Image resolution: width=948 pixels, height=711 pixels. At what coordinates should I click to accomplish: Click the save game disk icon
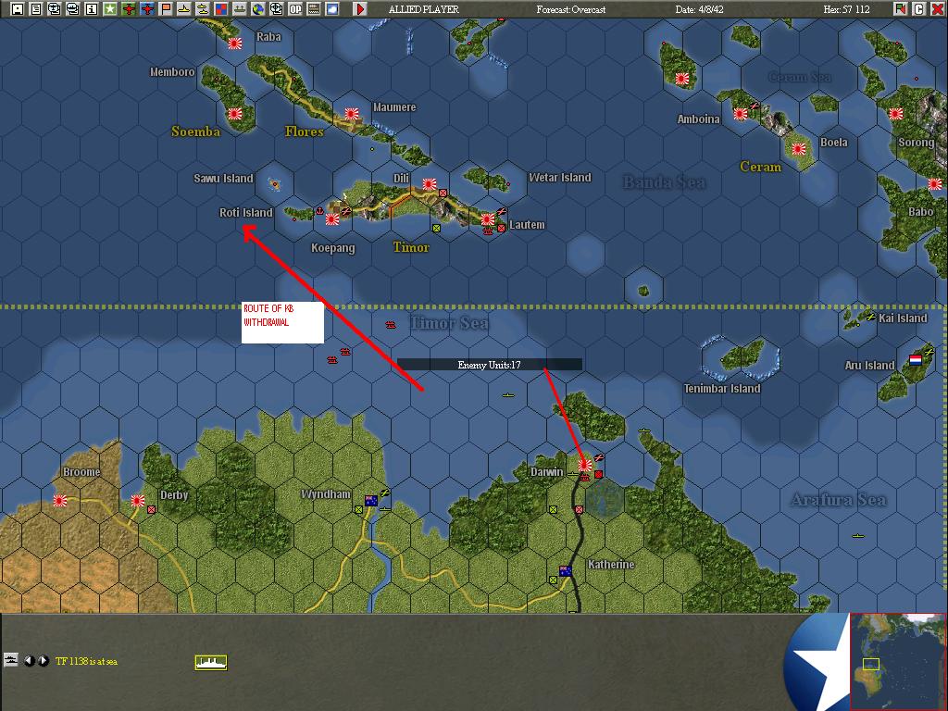pyautogui.click(x=18, y=9)
